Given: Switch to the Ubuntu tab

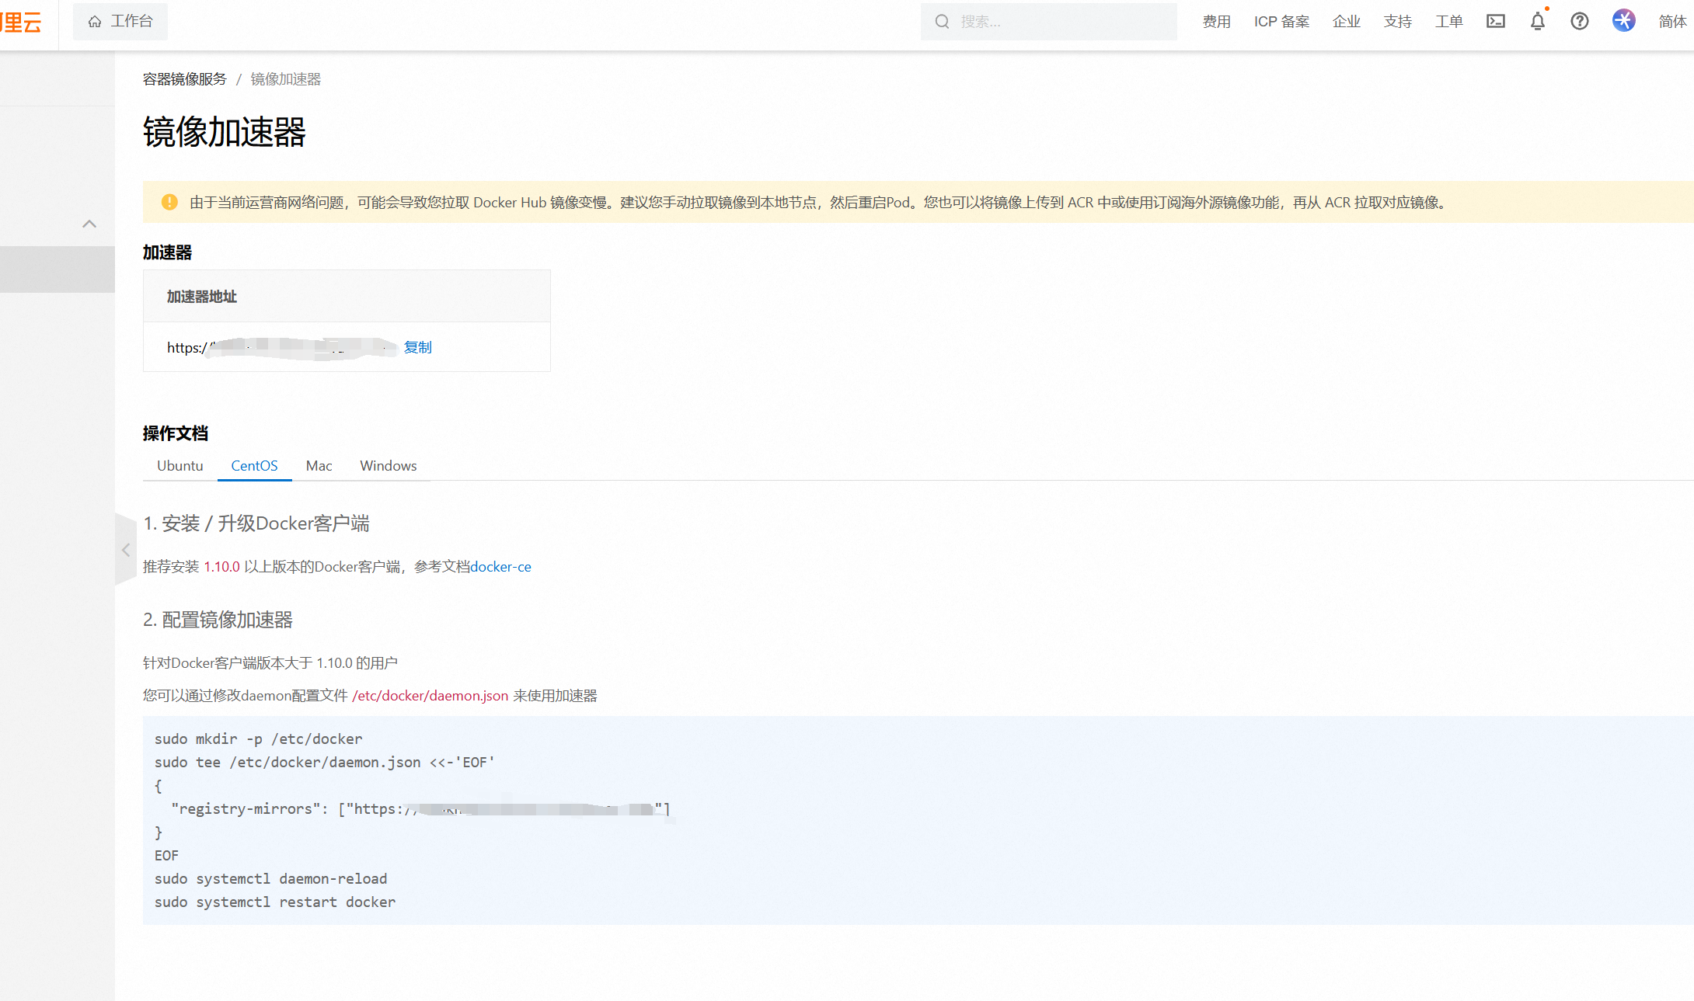Looking at the screenshot, I should [x=180, y=465].
